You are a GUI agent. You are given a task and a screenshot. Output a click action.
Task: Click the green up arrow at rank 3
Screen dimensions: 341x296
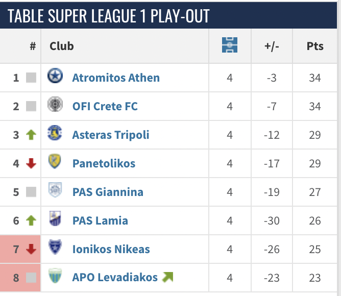pos(31,135)
